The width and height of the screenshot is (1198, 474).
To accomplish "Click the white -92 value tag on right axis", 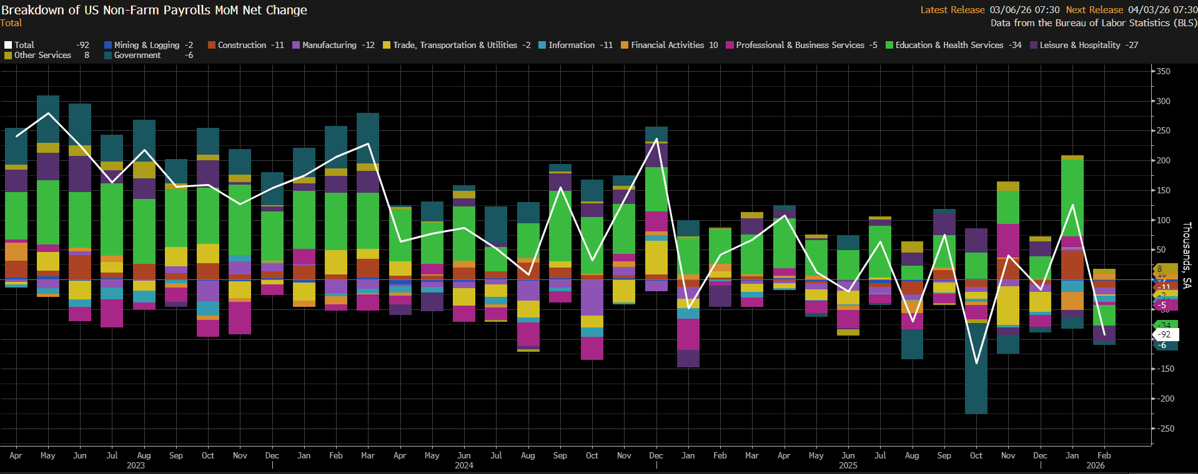I will (1165, 334).
